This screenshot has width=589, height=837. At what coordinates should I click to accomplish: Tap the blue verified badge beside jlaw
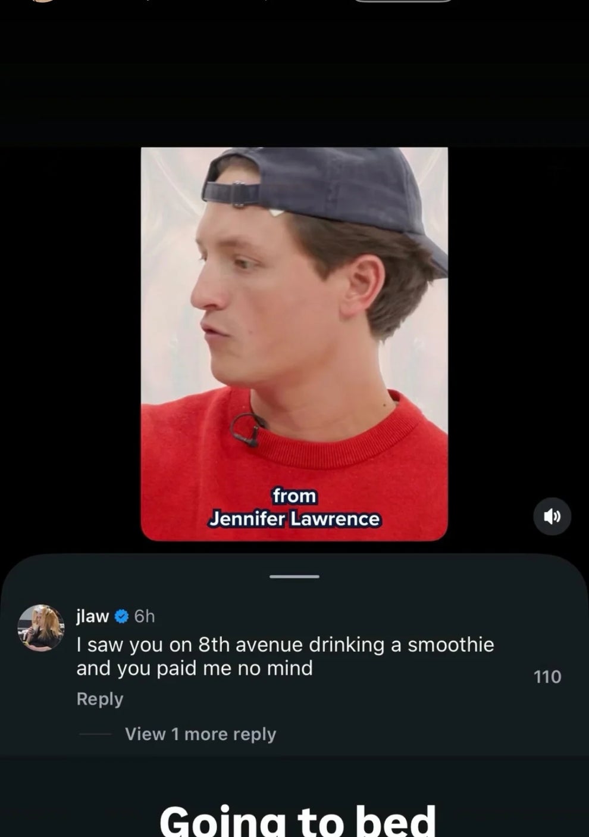[121, 616]
